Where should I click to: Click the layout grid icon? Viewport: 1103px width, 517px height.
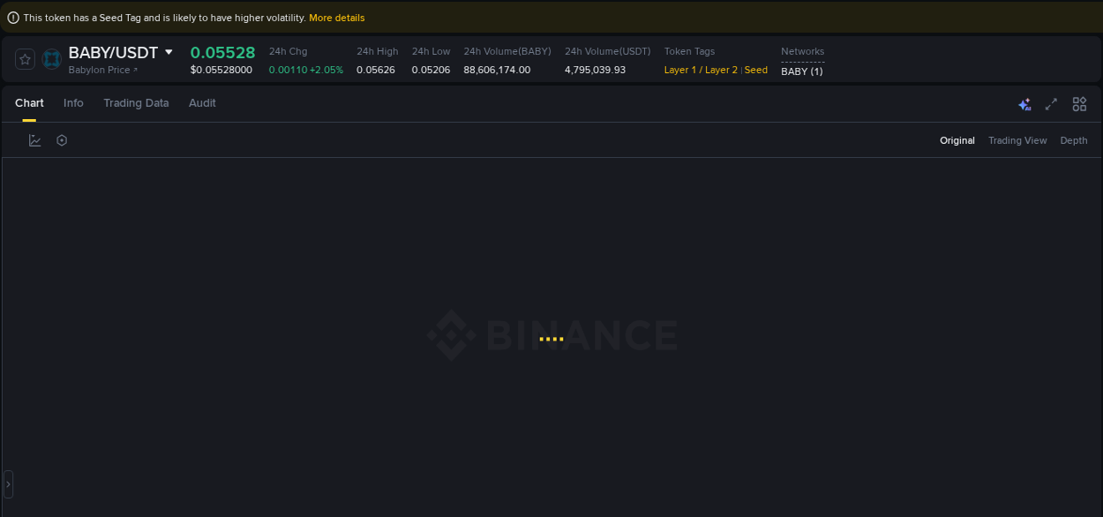1079,103
